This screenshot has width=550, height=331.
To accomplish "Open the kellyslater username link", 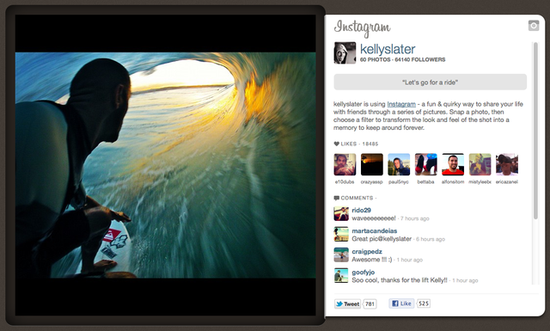I will coord(388,49).
